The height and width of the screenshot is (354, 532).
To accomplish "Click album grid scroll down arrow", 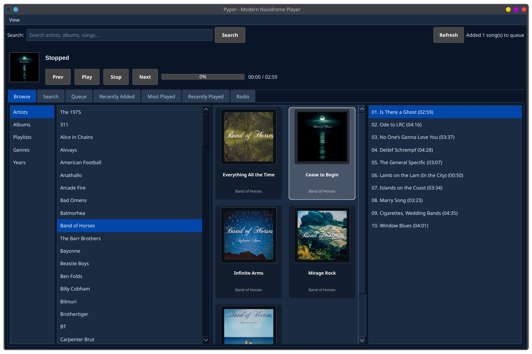I will [362, 340].
